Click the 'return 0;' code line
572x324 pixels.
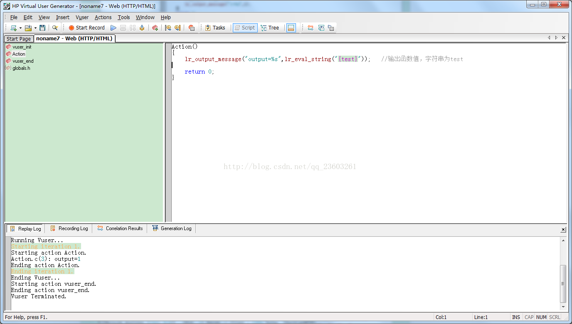(x=200, y=71)
